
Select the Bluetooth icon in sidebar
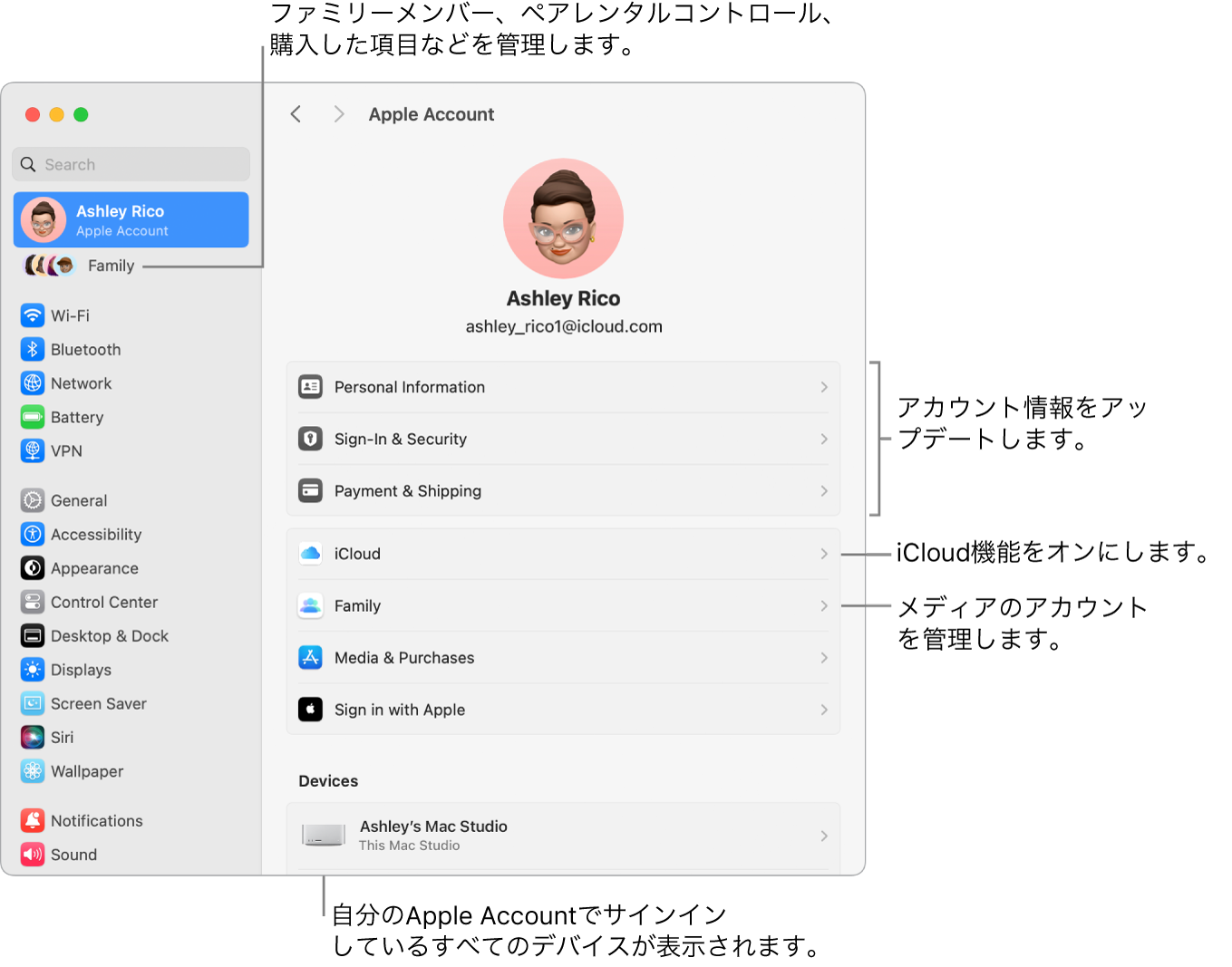pyautogui.click(x=33, y=349)
